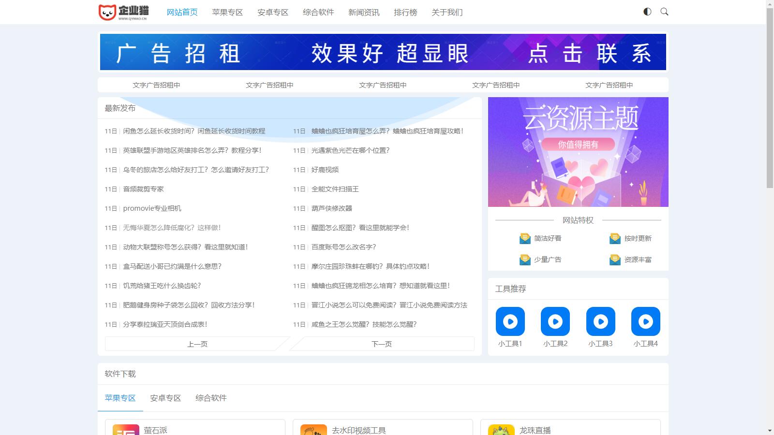
Task: Click the 小工具4 tool icon
Action: point(645,321)
